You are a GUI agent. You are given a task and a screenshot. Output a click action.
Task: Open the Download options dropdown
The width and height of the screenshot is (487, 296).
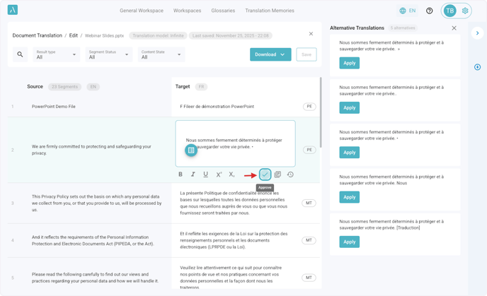click(x=270, y=54)
